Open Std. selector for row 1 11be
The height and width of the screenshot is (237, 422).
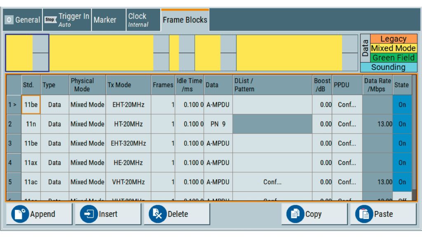(31, 105)
